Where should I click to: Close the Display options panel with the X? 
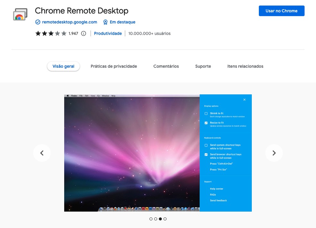pos(244,100)
